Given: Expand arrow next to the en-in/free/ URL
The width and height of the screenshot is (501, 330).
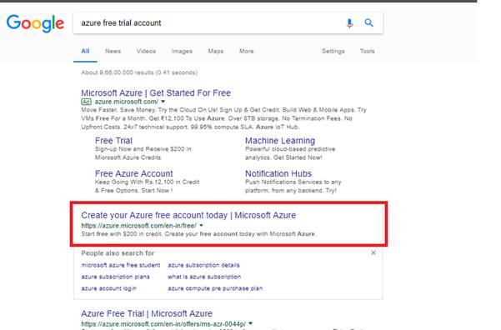Looking at the screenshot, I should (x=201, y=226).
